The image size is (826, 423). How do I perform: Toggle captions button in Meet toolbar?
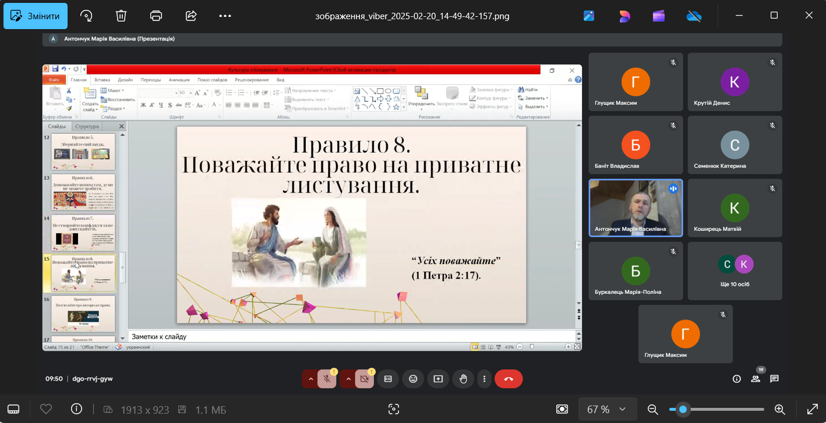[x=388, y=379]
